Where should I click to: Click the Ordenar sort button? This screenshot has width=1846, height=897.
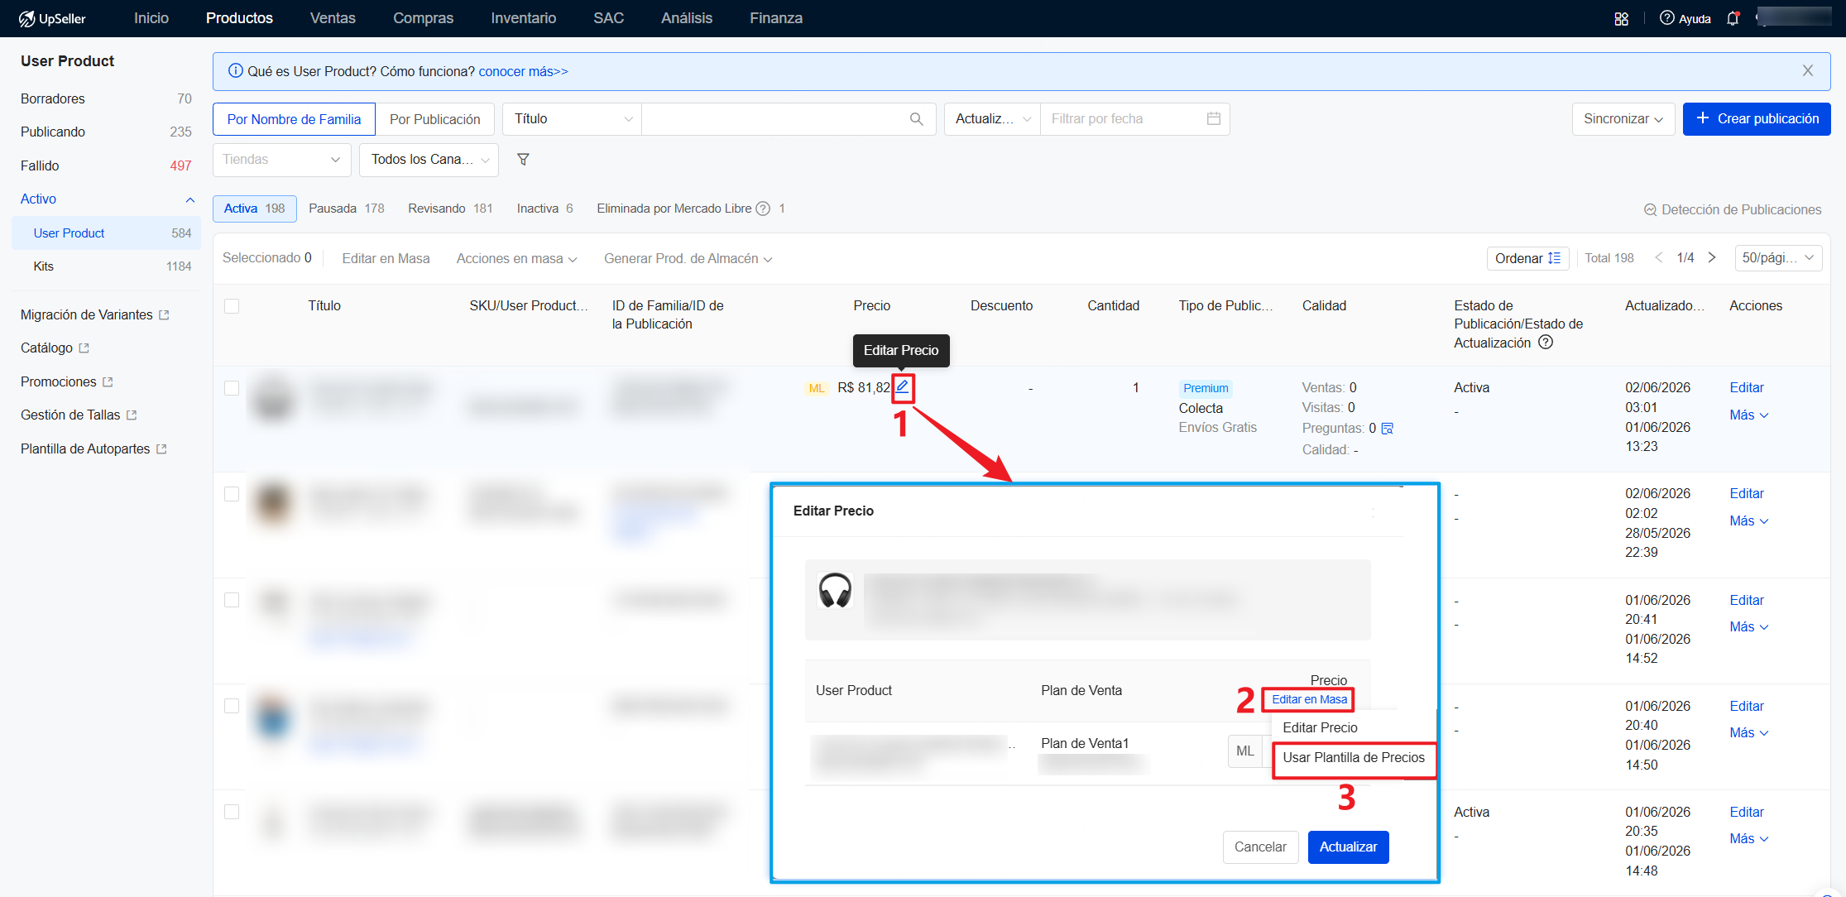(1527, 258)
